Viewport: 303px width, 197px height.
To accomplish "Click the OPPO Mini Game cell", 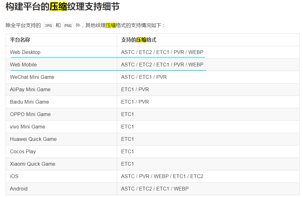I will click(30, 114).
